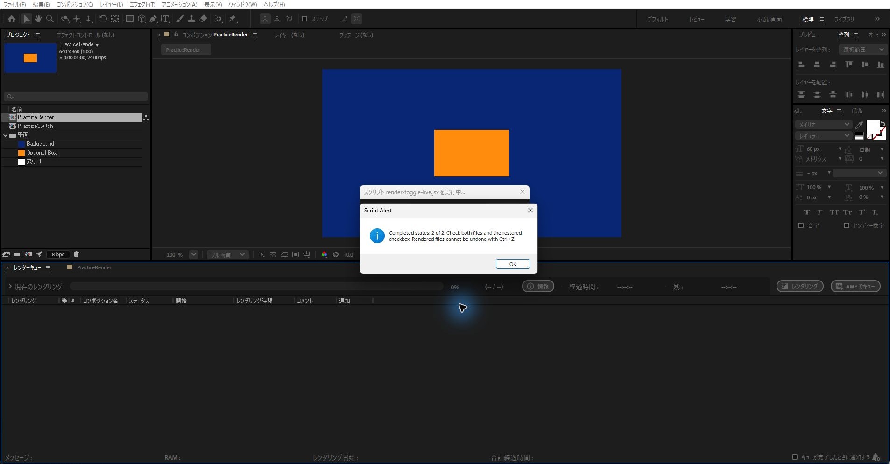Open the レギュラー font style dropdown
The width and height of the screenshot is (890, 464).
pyautogui.click(x=824, y=136)
